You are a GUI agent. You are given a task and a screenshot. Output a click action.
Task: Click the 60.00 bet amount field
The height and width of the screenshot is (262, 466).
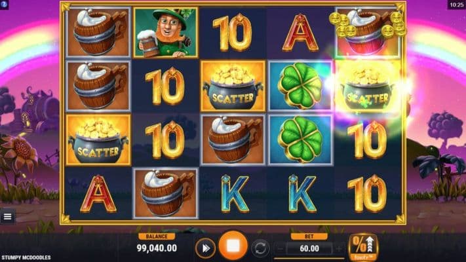point(309,248)
